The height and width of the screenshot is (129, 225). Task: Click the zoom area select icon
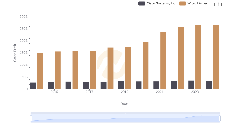(x=213, y=4)
